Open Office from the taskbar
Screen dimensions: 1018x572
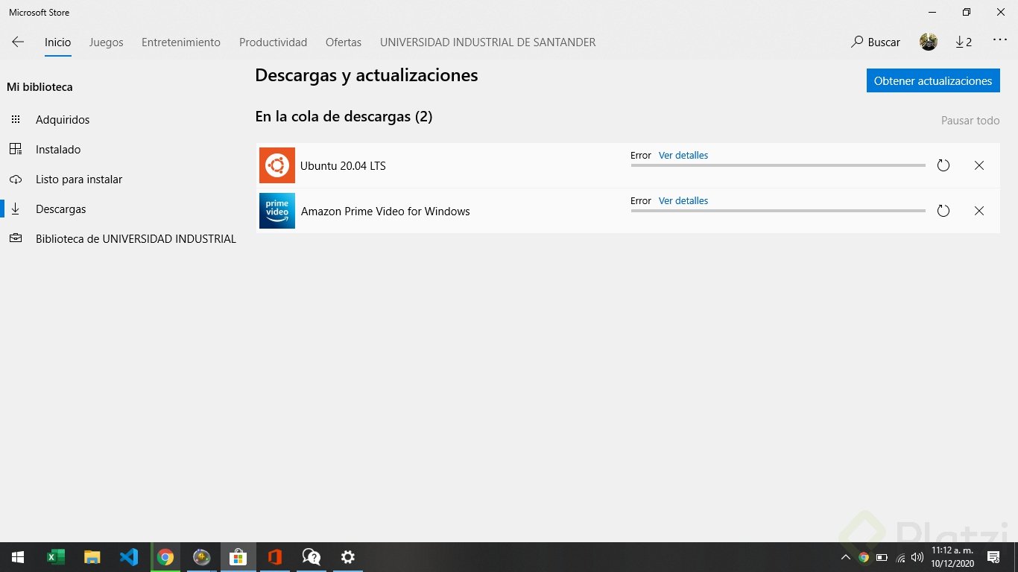(274, 557)
